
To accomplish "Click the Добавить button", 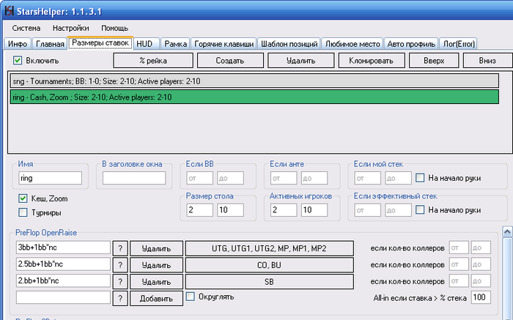I will click(156, 299).
